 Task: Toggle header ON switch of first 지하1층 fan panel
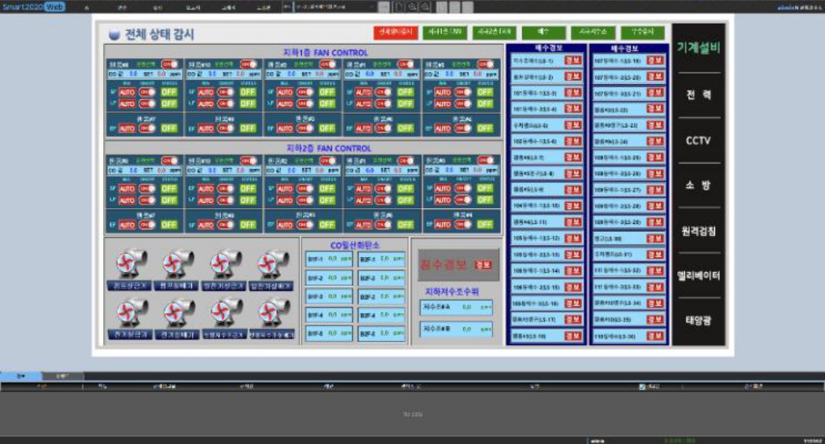(169, 64)
